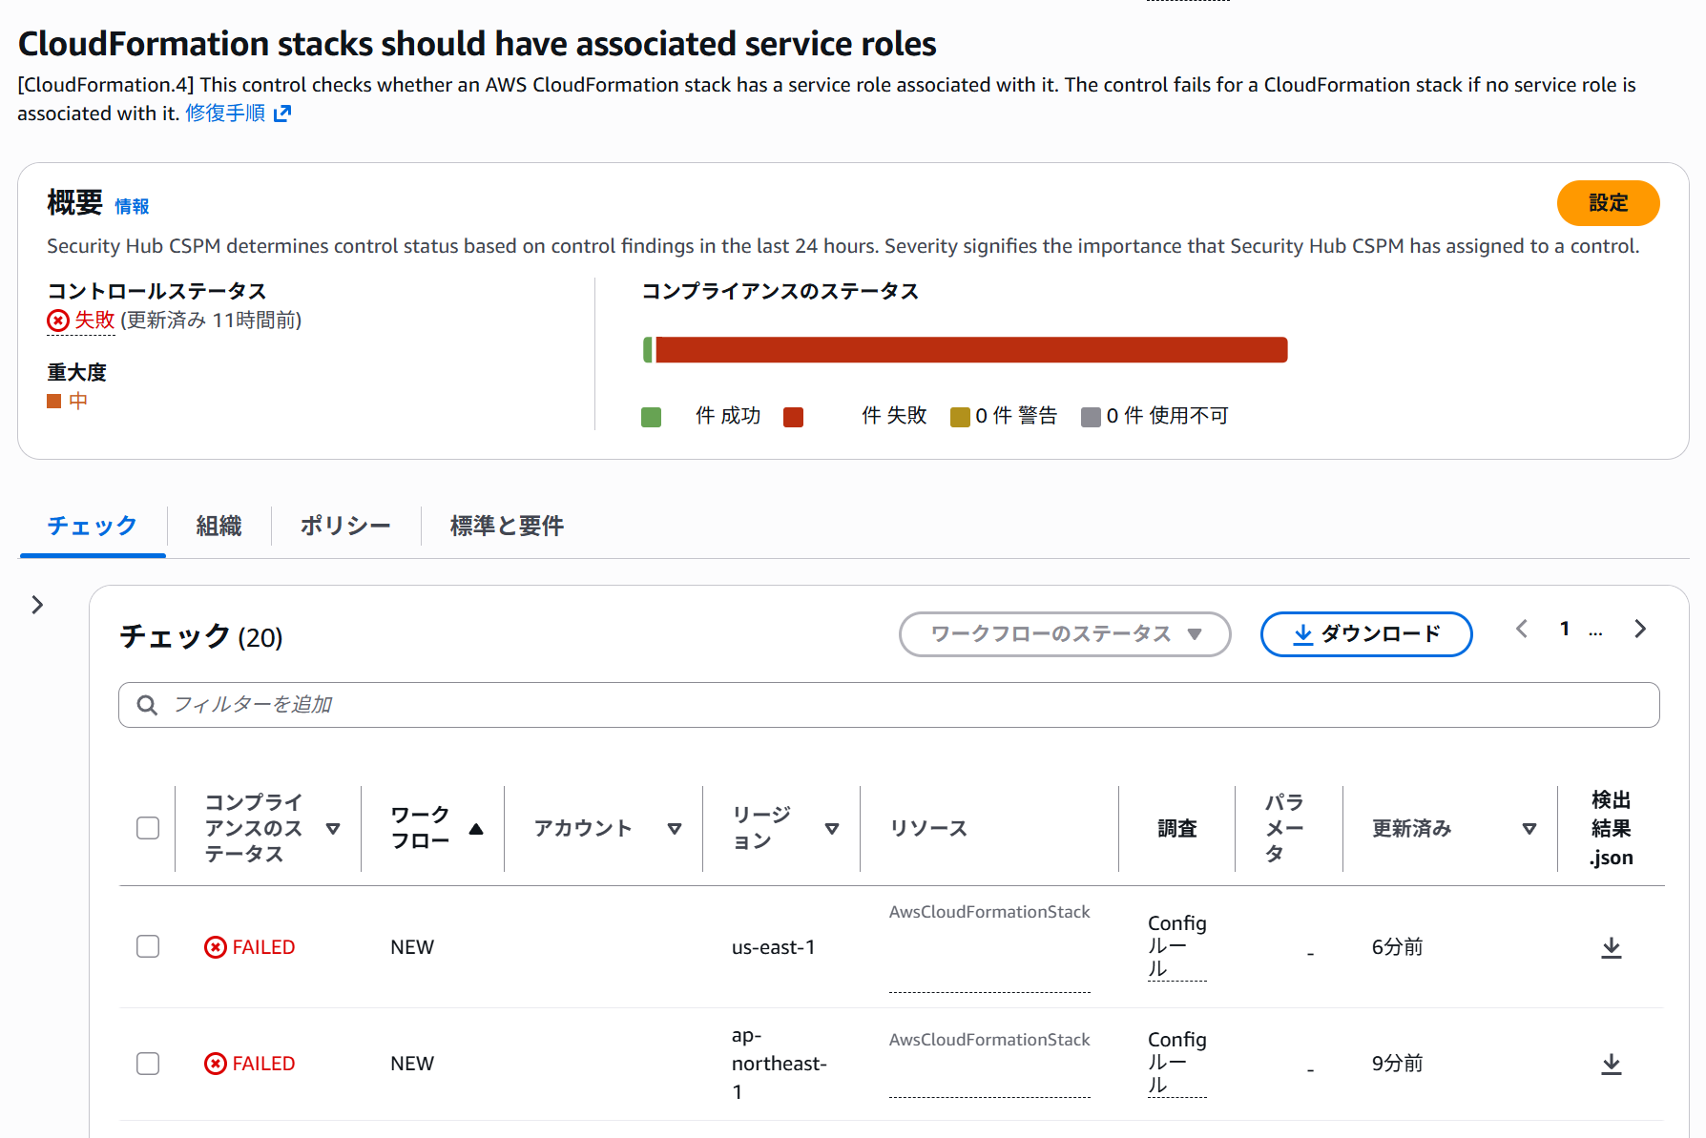Screen dimensions: 1706x1138
Task: Click the red failed compliance status bar
Action: 971,350
